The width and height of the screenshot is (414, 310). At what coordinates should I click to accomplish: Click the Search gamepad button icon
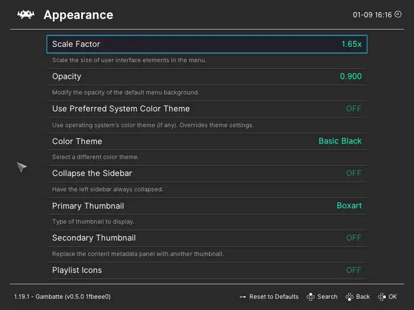click(310, 297)
